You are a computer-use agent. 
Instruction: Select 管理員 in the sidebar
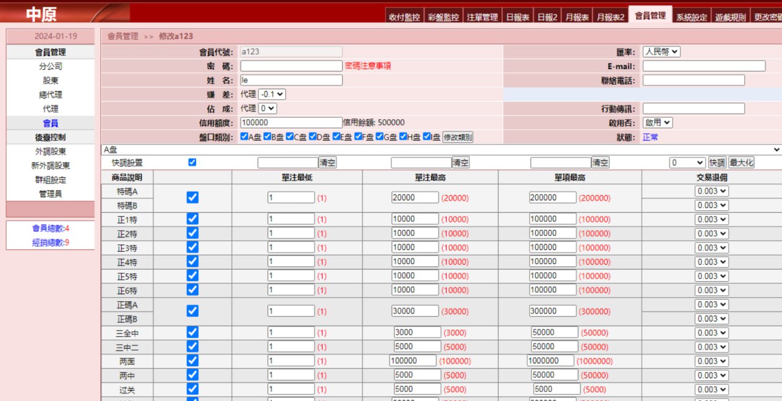point(51,194)
